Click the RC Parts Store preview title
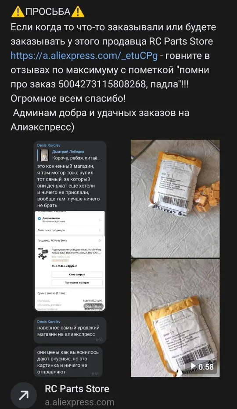The height and width of the screenshot is (409, 237). pyautogui.click(x=77, y=389)
